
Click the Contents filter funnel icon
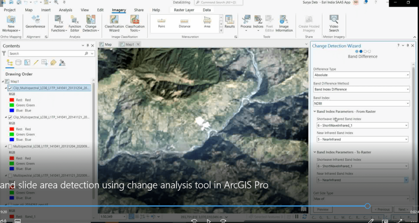tap(4, 54)
